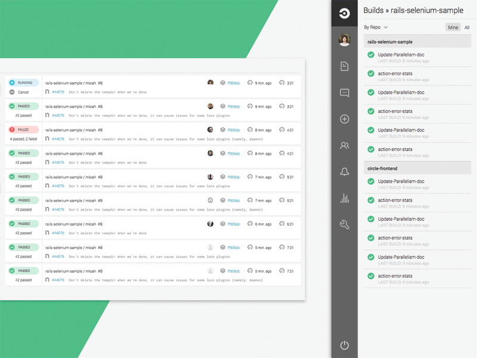The image size is (477, 358).
Task: Collapse the circle-frontend repo header
Action: coord(417,168)
